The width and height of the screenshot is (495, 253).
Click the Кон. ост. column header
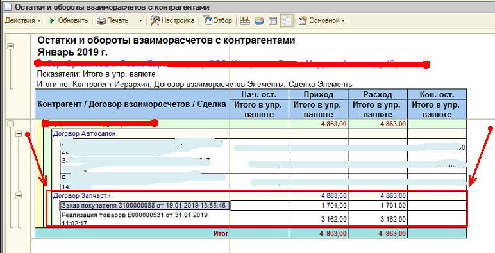[x=437, y=94]
